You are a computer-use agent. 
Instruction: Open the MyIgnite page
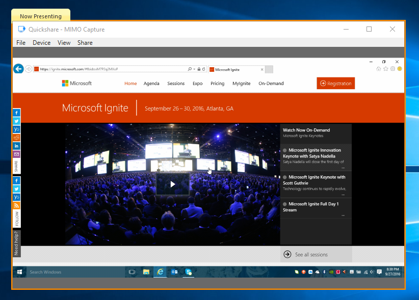tap(241, 84)
